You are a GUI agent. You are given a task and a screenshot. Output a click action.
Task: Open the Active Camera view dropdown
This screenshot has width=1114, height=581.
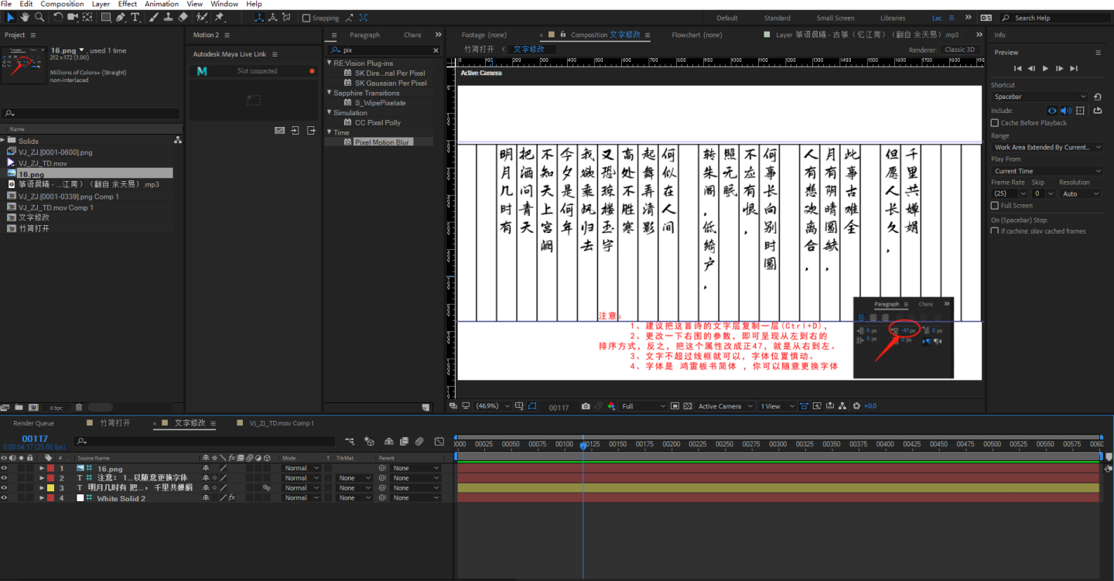725,406
